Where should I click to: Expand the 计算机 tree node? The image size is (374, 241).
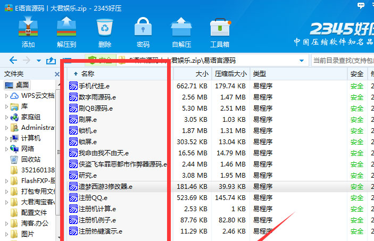click(7, 138)
